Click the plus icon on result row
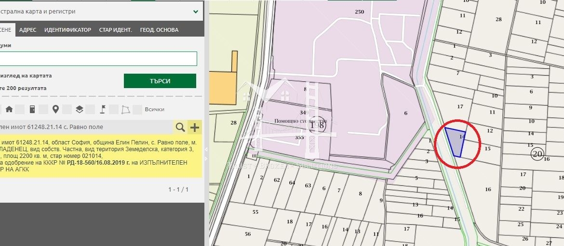Viewport: 564px width, 246px height. click(x=195, y=127)
